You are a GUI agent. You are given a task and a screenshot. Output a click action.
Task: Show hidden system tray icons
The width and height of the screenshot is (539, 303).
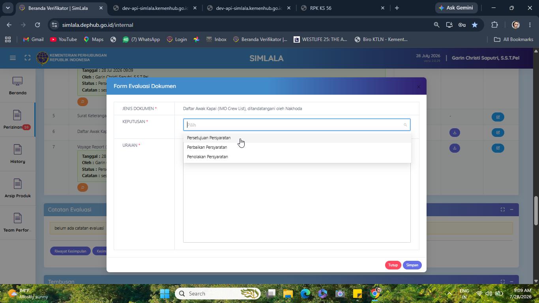pos(449,294)
